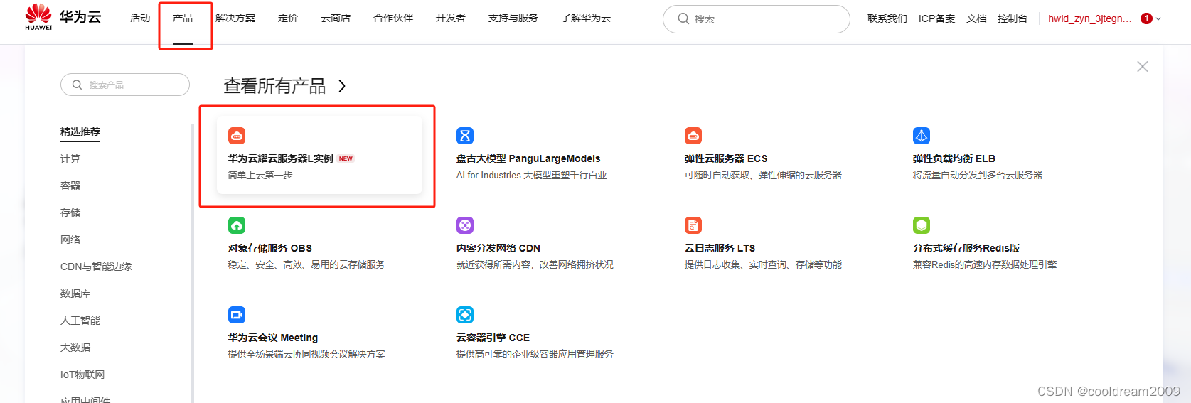The width and height of the screenshot is (1191, 403).
Task: Click the 弹性云服务器 ECS icon
Action: 693,135
